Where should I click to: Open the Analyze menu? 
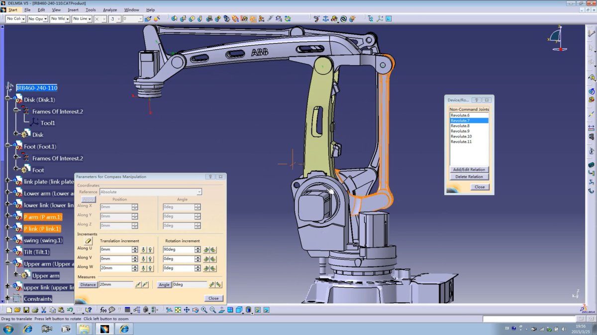click(x=110, y=9)
